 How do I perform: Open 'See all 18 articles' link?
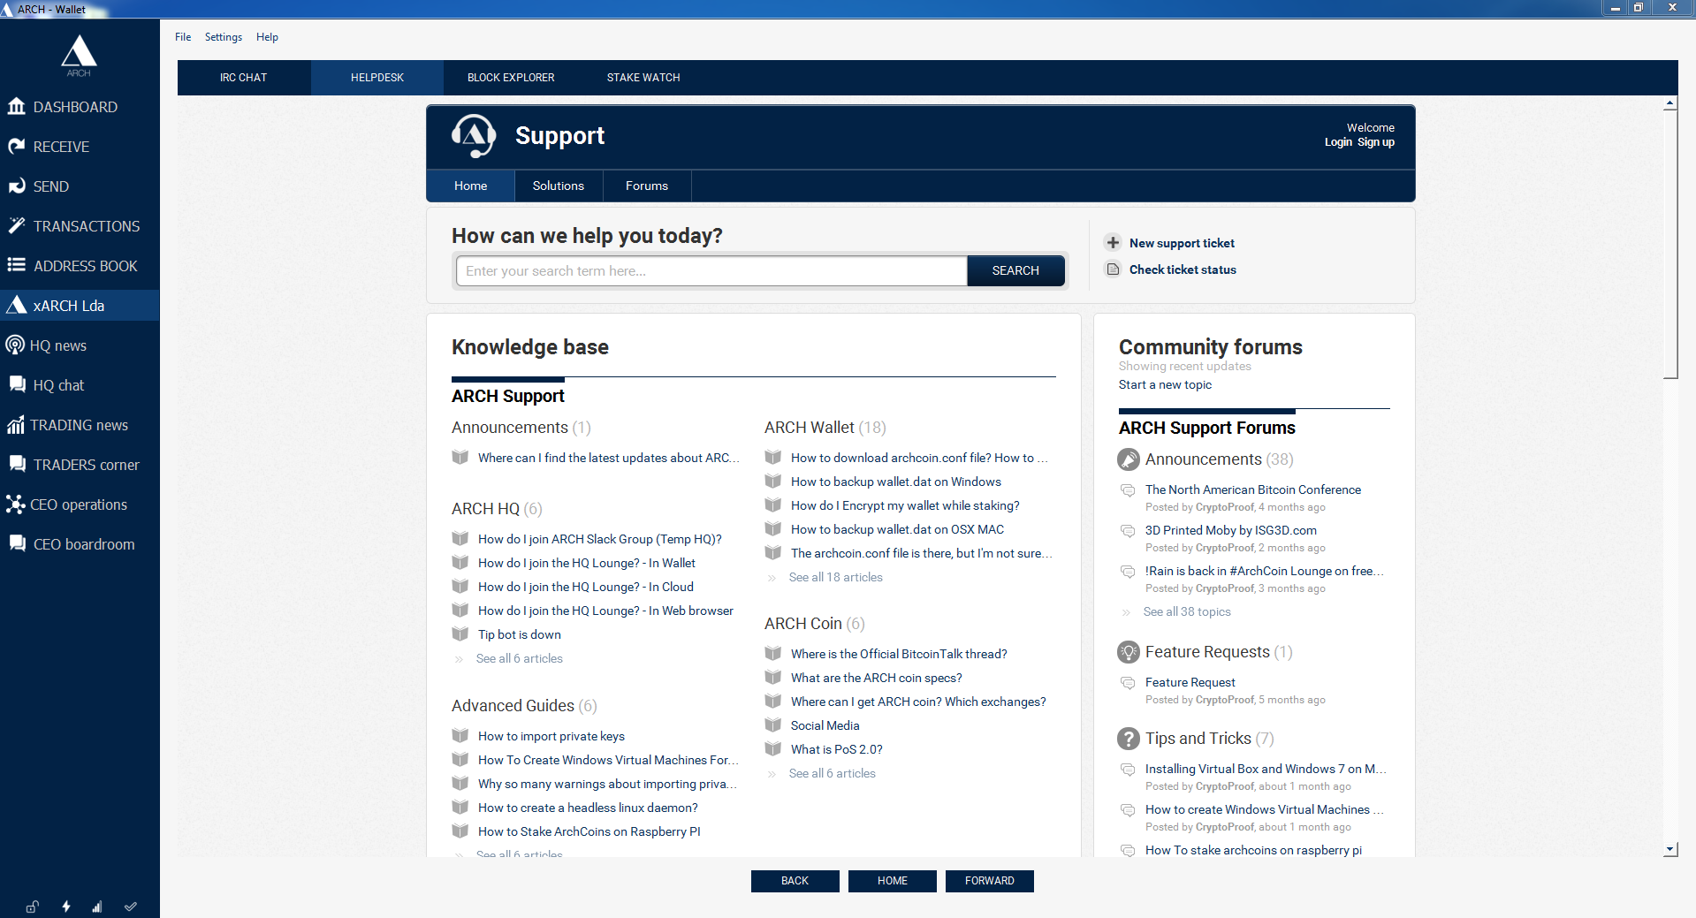point(836,577)
